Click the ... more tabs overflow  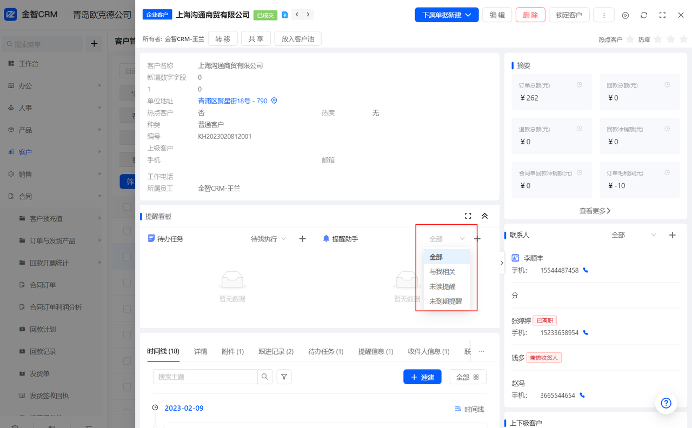pos(482,351)
